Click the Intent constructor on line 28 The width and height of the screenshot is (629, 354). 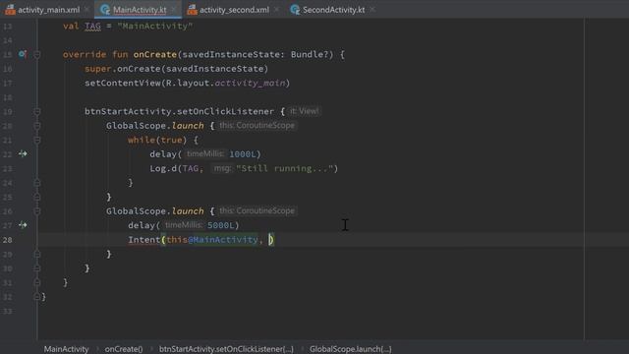pos(144,240)
